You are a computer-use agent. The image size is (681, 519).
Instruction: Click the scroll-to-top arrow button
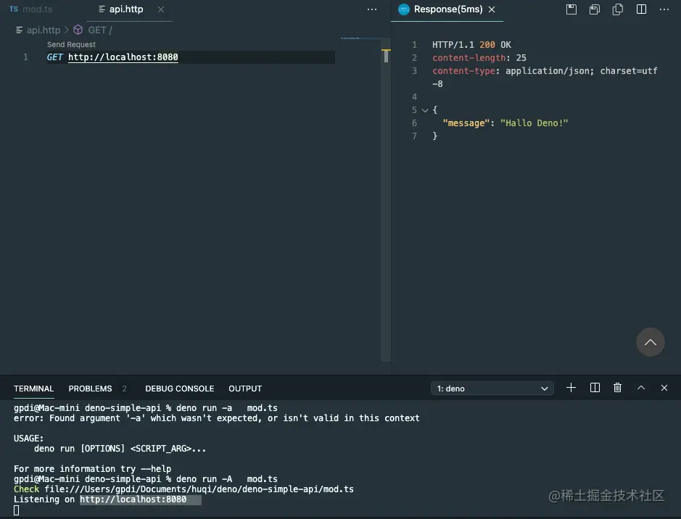tap(650, 342)
